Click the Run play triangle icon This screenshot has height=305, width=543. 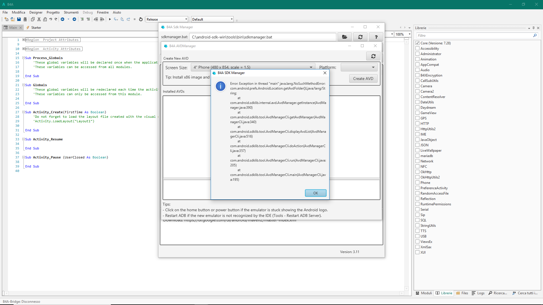110,19
